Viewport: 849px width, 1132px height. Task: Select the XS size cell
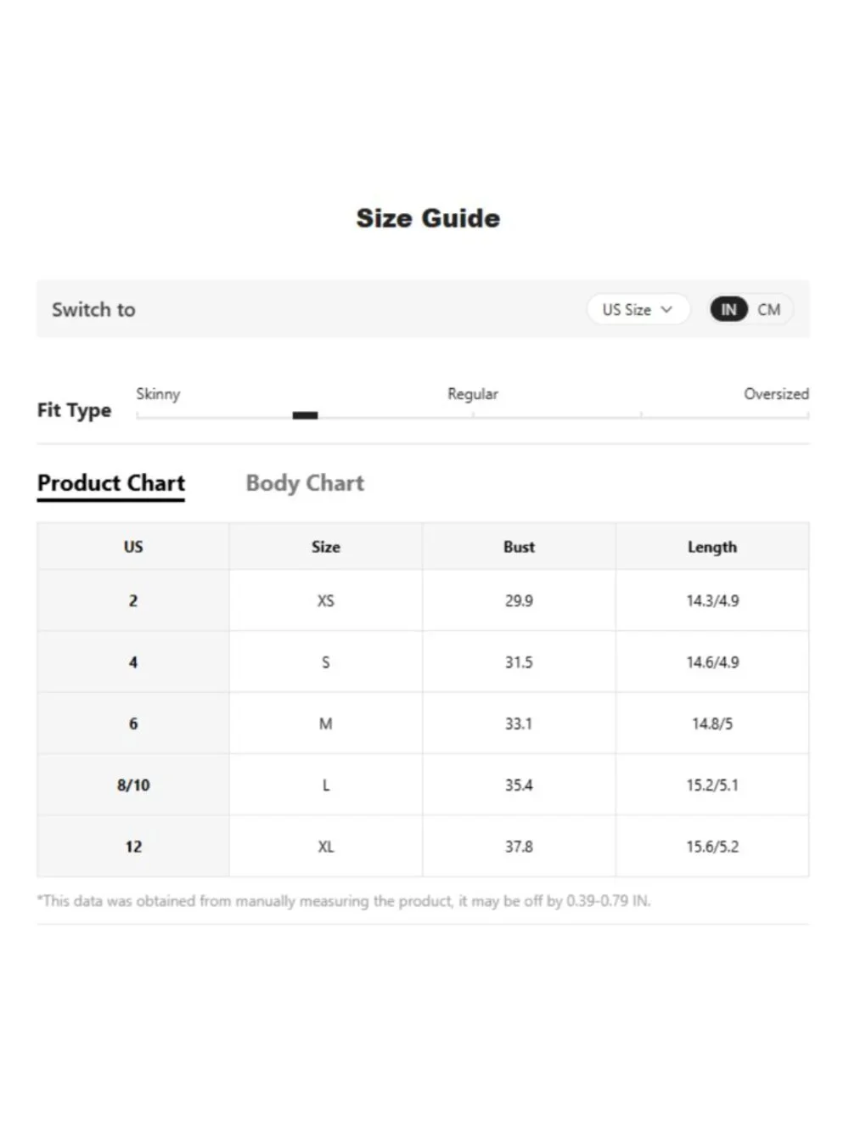click(326, 600)
